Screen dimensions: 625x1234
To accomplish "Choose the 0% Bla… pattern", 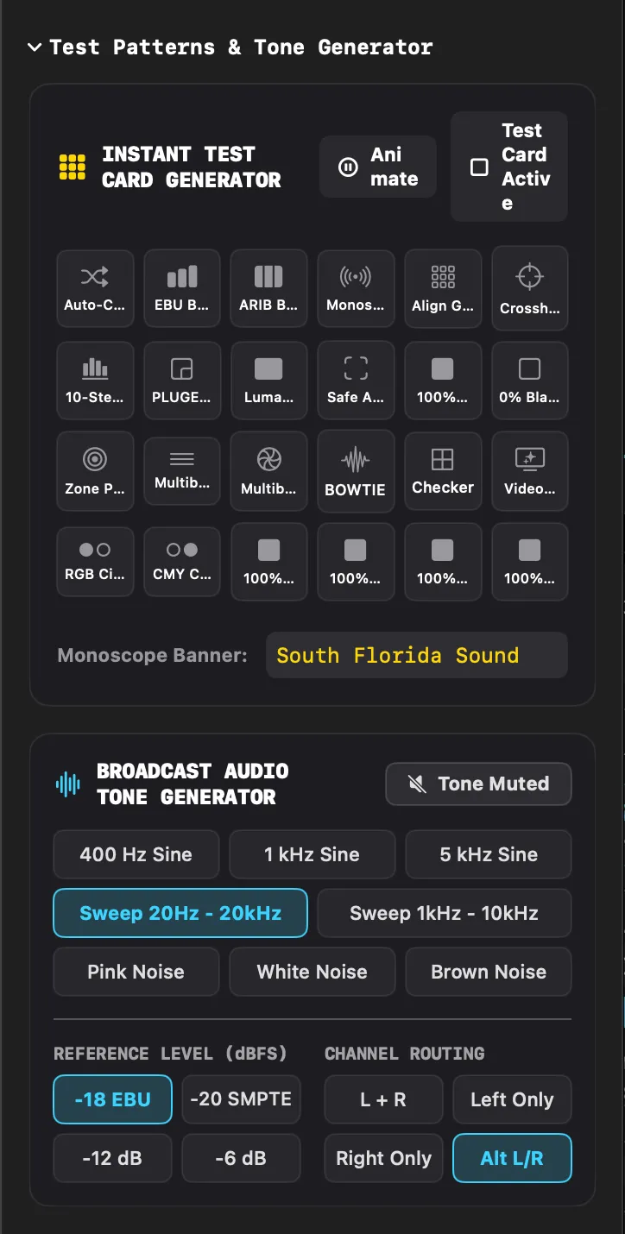I will click(530, 381).
